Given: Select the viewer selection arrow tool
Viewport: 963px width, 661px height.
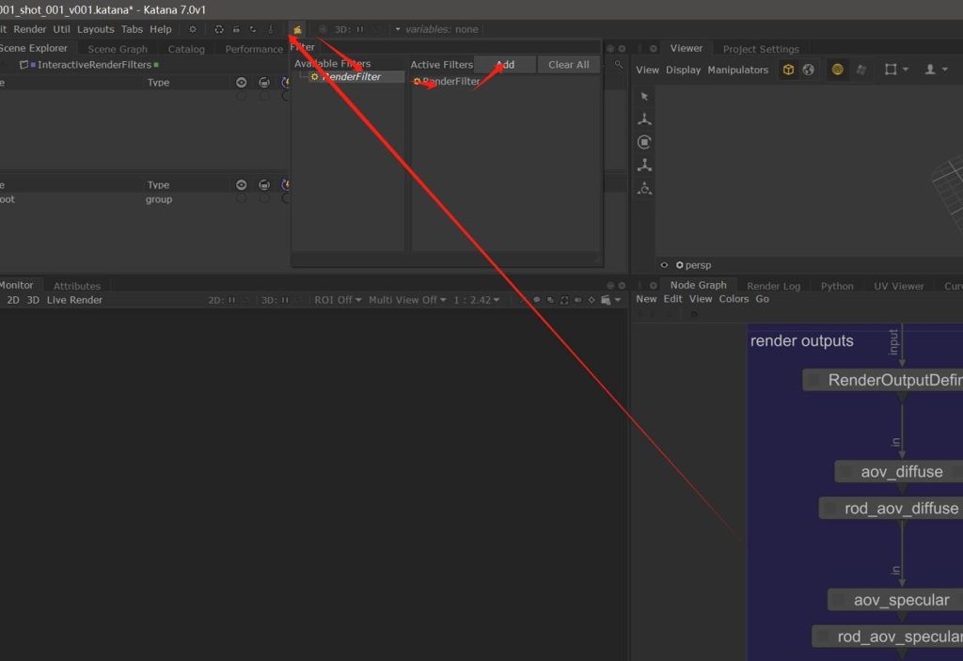Looking at the screenshot, I should [x=644, y=97].
